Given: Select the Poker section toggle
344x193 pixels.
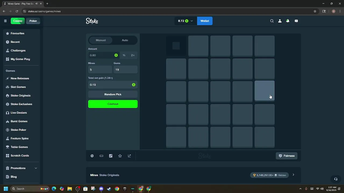Looking at the screenshot, I should pos(33,21).
